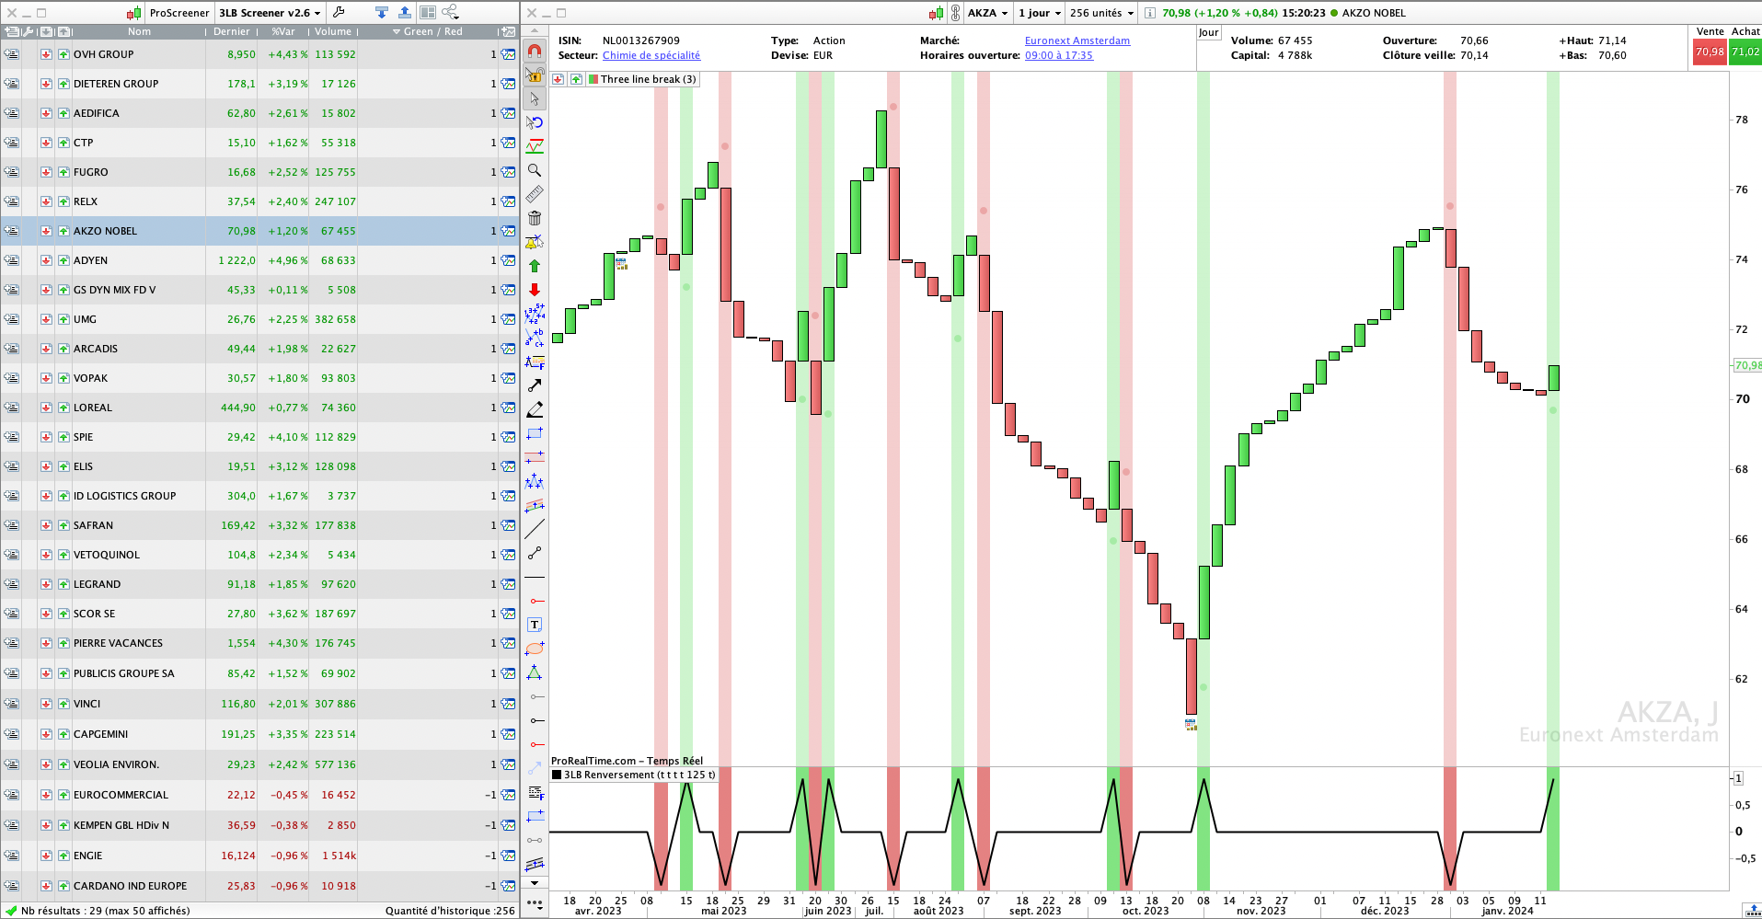
Task: Toggle the drawing lock icon
Action: [x=535, y=75]
